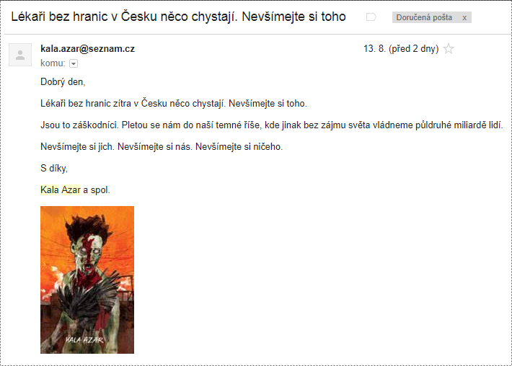The height and width of the screenshot is (366, 512).
Task: Star this email from kala.azar
Action: click(x=449, y=49)
